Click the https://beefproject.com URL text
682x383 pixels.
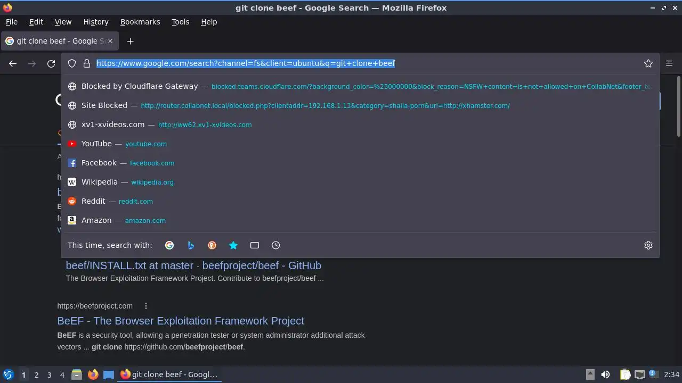[95, 306]
